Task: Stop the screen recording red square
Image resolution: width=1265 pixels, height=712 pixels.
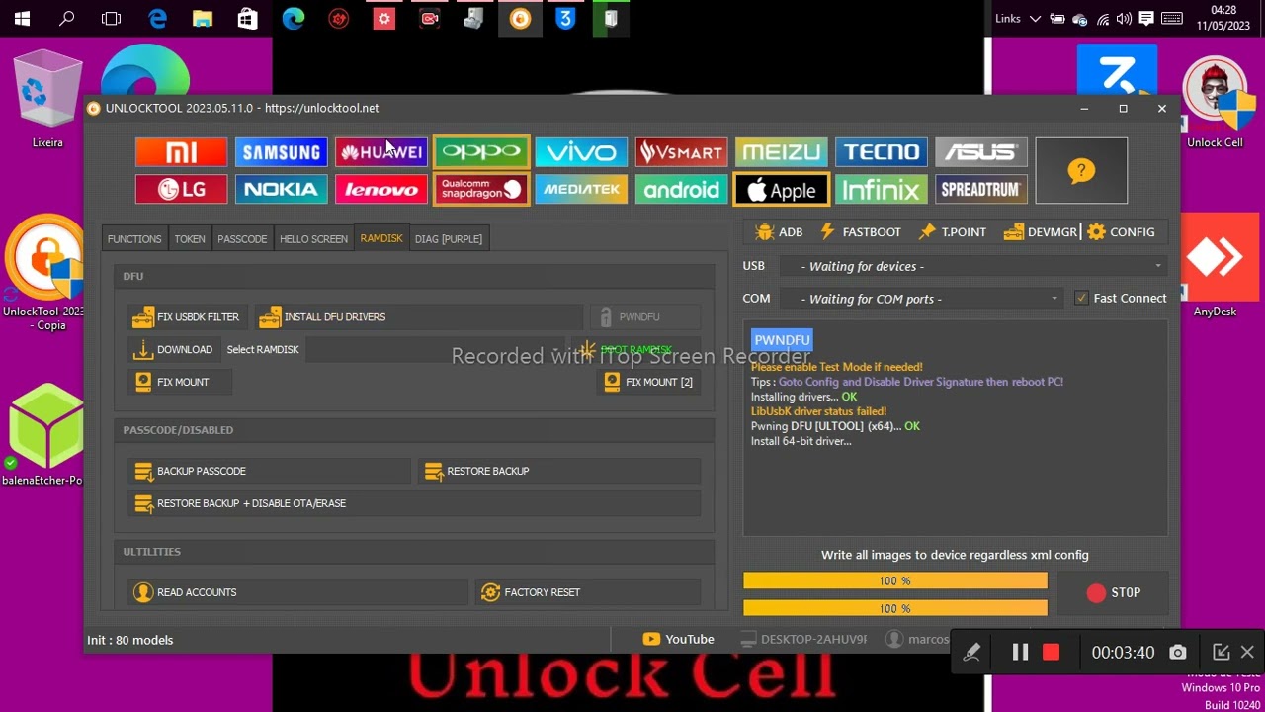Action: (1051, 653)
